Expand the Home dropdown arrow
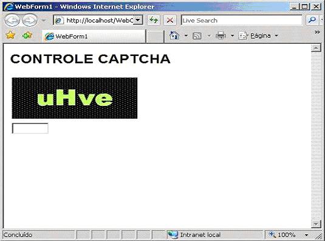The height and width of the screenshot is (241, 325). click(186, 36)
